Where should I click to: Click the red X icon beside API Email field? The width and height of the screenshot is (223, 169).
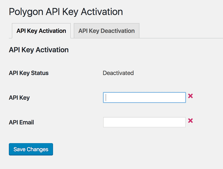(190, 121)
